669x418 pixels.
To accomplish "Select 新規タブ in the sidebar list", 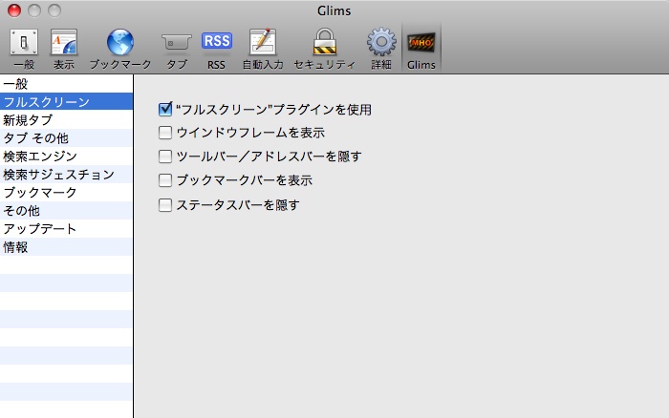I will click(66, 119).
